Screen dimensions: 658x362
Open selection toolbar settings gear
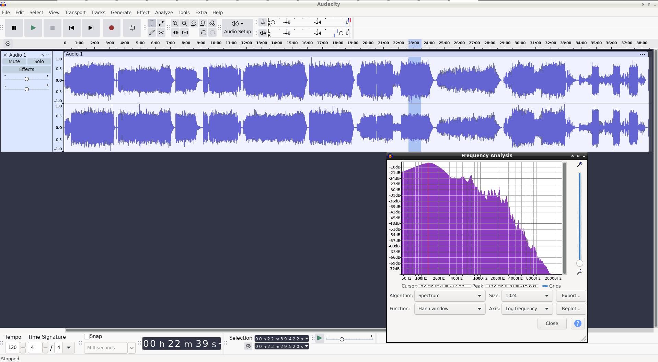[x=248, y=347]
